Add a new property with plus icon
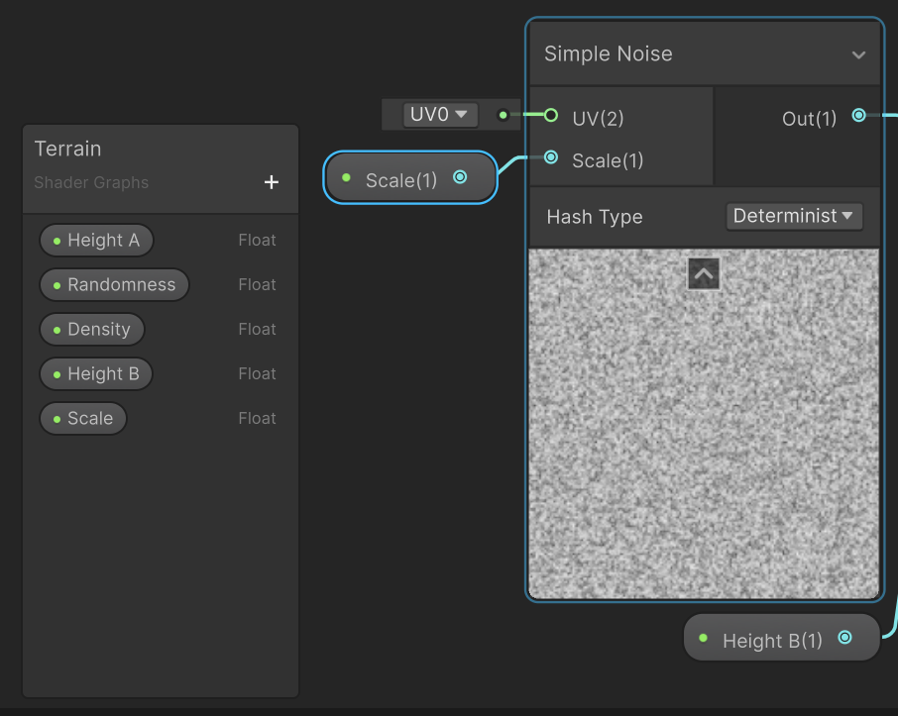Screen dimensions: 898x716 point(271,182)
